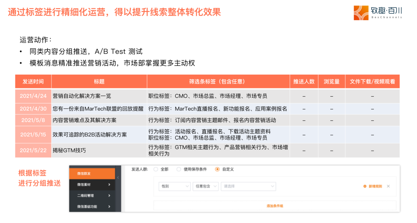Click the 新增规则 plus icon
417x223 pixels.
[365, 186]
